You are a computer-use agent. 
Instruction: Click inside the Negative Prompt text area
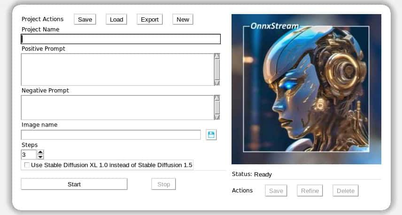pos(117,107)
